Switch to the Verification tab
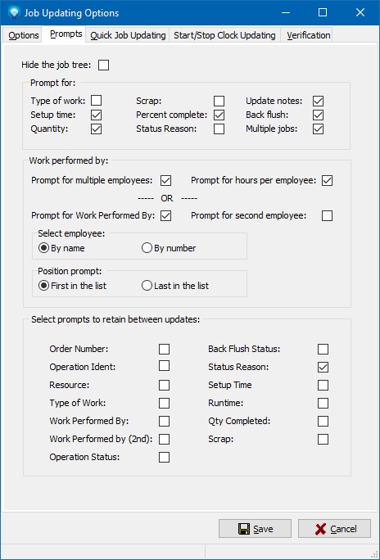Viewport: 380px width, 560px height. click(x=308, y=35)
